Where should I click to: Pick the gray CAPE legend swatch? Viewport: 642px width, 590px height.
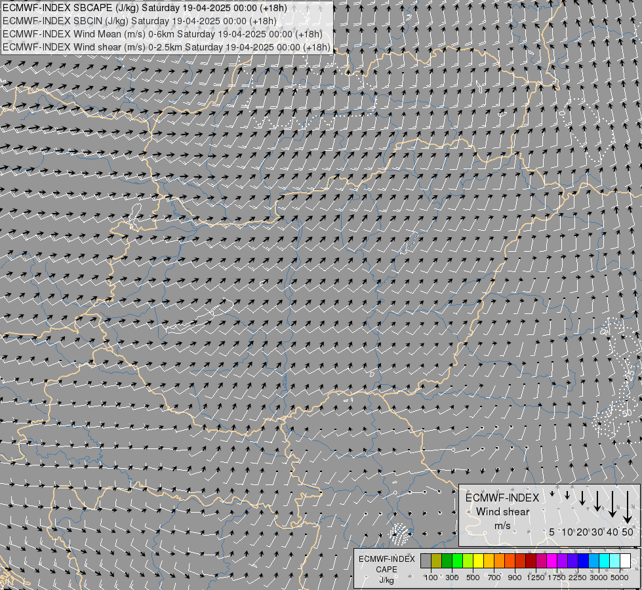[426, 560]
